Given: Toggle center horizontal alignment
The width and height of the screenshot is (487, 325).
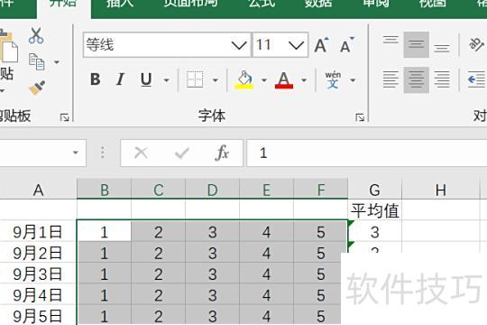Looking at the screenshot, I should pyautogui.click(x=416, y=79).
